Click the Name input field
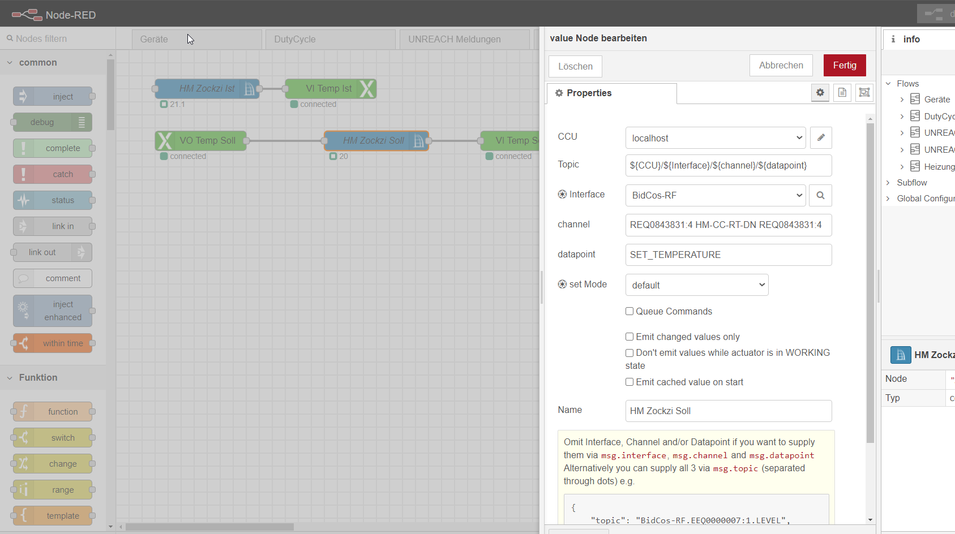Viewport: 955px width, 534px height. 729,411
